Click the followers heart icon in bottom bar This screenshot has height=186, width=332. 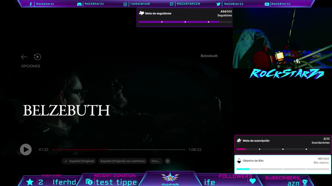(253, 181)
